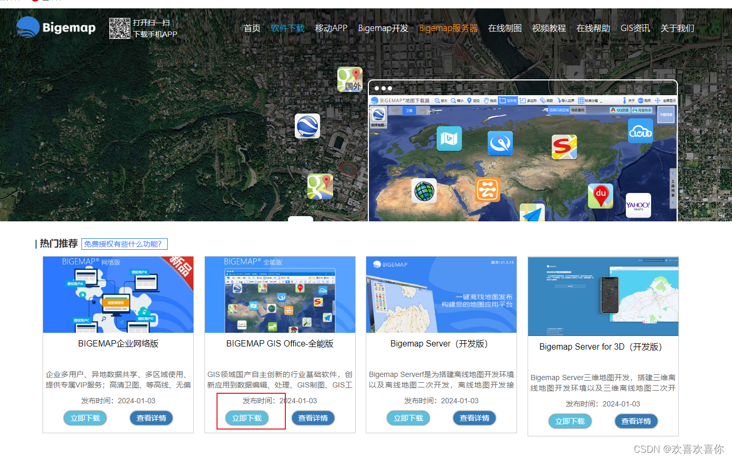The width and height of the screenshot is (732, 459).
Task: Click the blue Cloud icon
Action: click(x=641, y=131)
